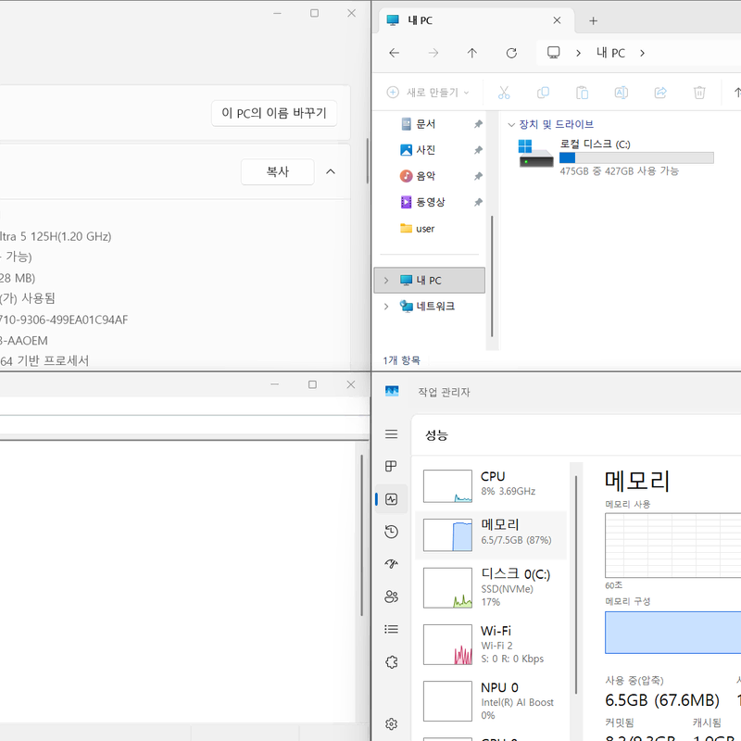Select the 내 PC tab
741x741 pixels.
476,20
